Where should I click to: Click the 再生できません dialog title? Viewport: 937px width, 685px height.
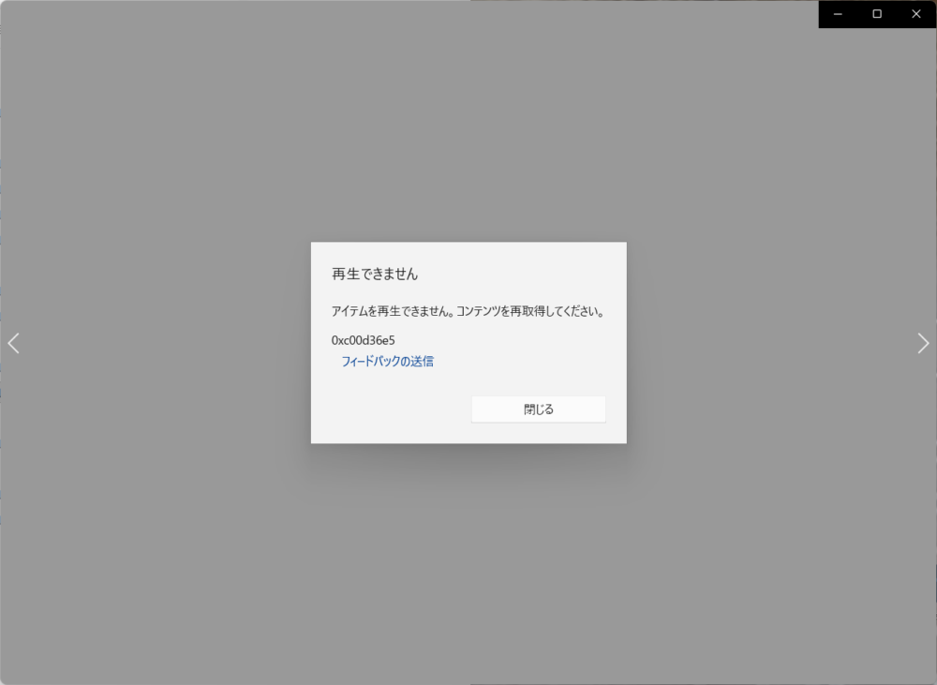[x=375, y=275]
